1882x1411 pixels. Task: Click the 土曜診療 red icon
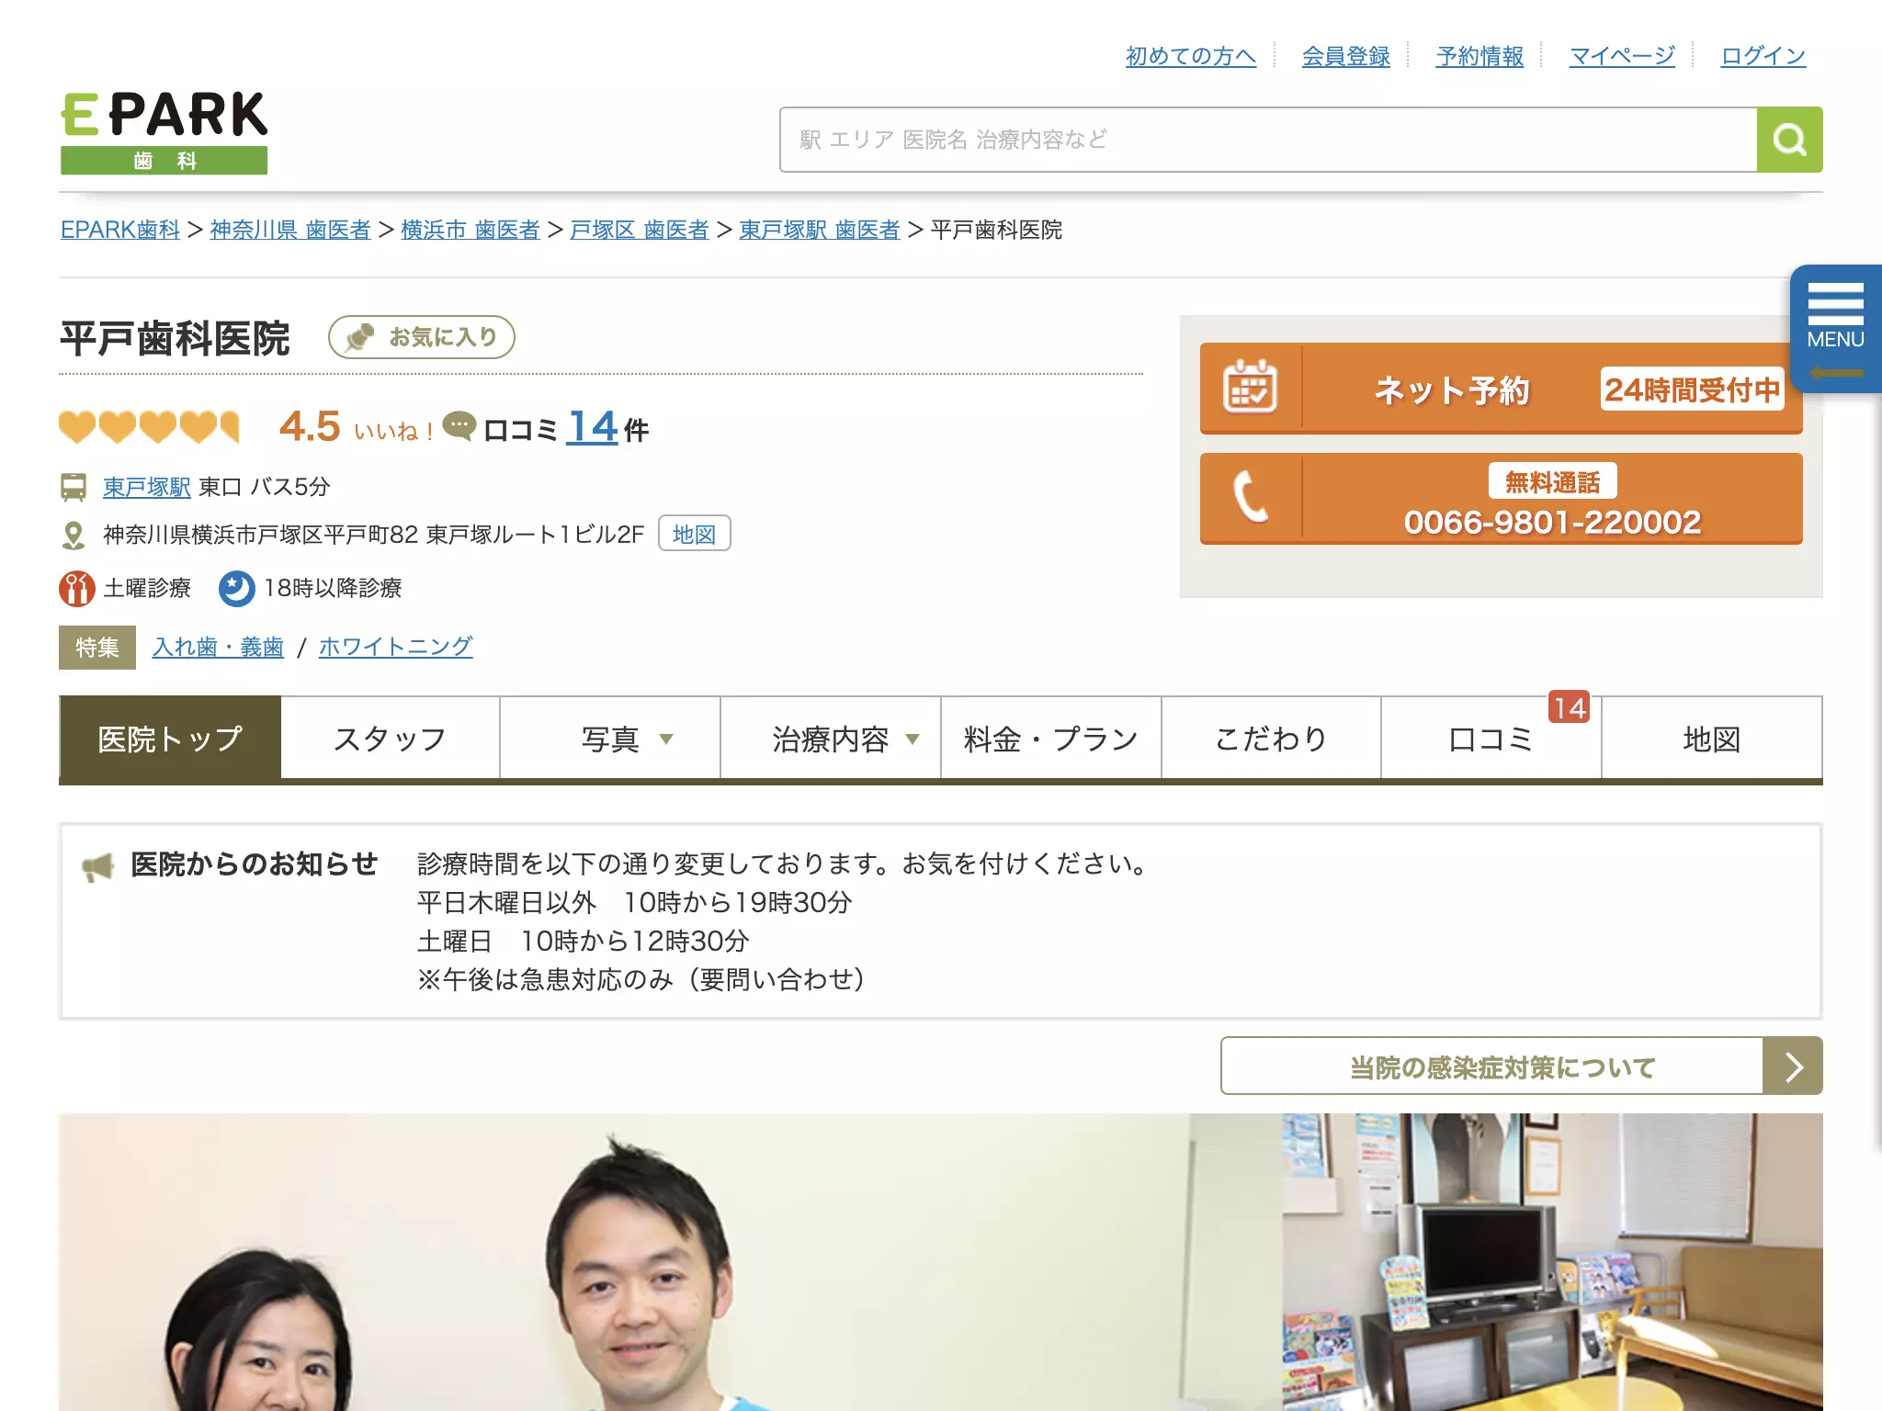pyautogui.click(x=77, y=589)
